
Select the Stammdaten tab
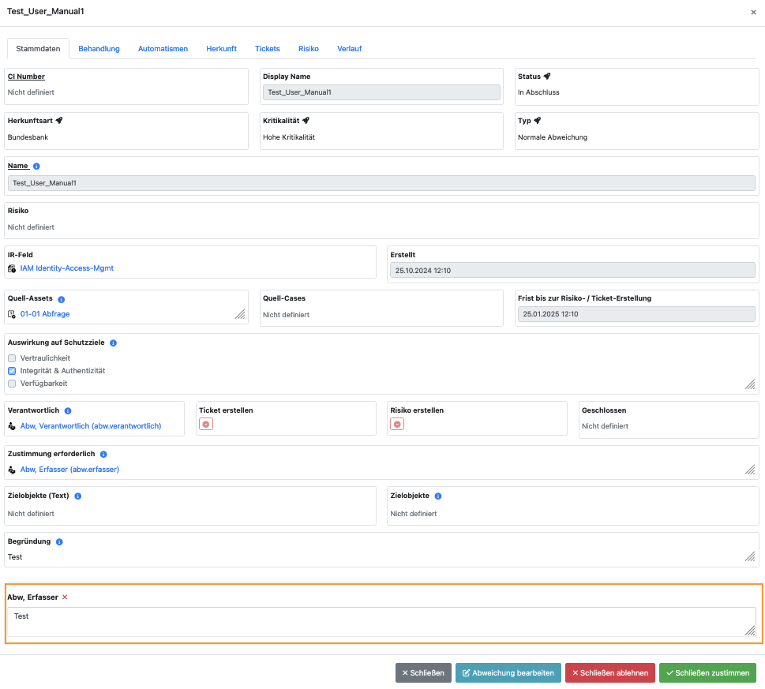coord(38,49)
